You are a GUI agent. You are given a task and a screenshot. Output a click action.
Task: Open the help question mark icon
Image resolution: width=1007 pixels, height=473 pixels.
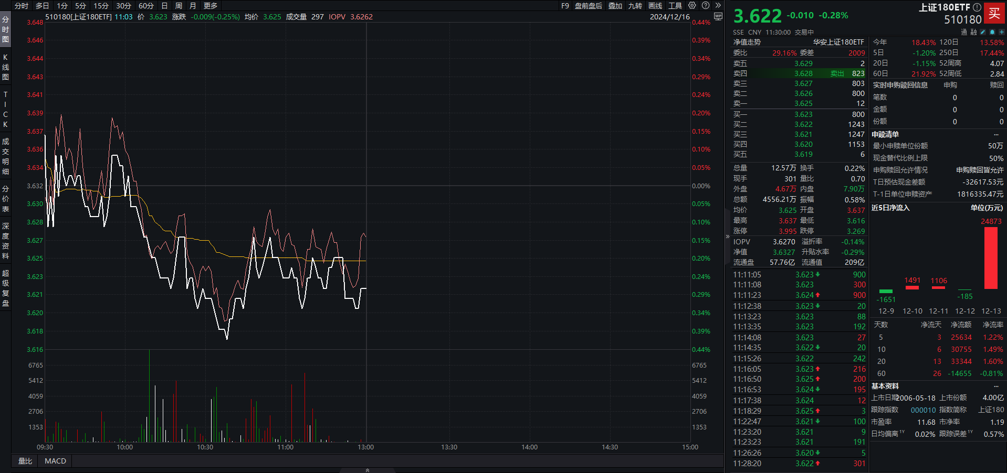click(706, 6)
